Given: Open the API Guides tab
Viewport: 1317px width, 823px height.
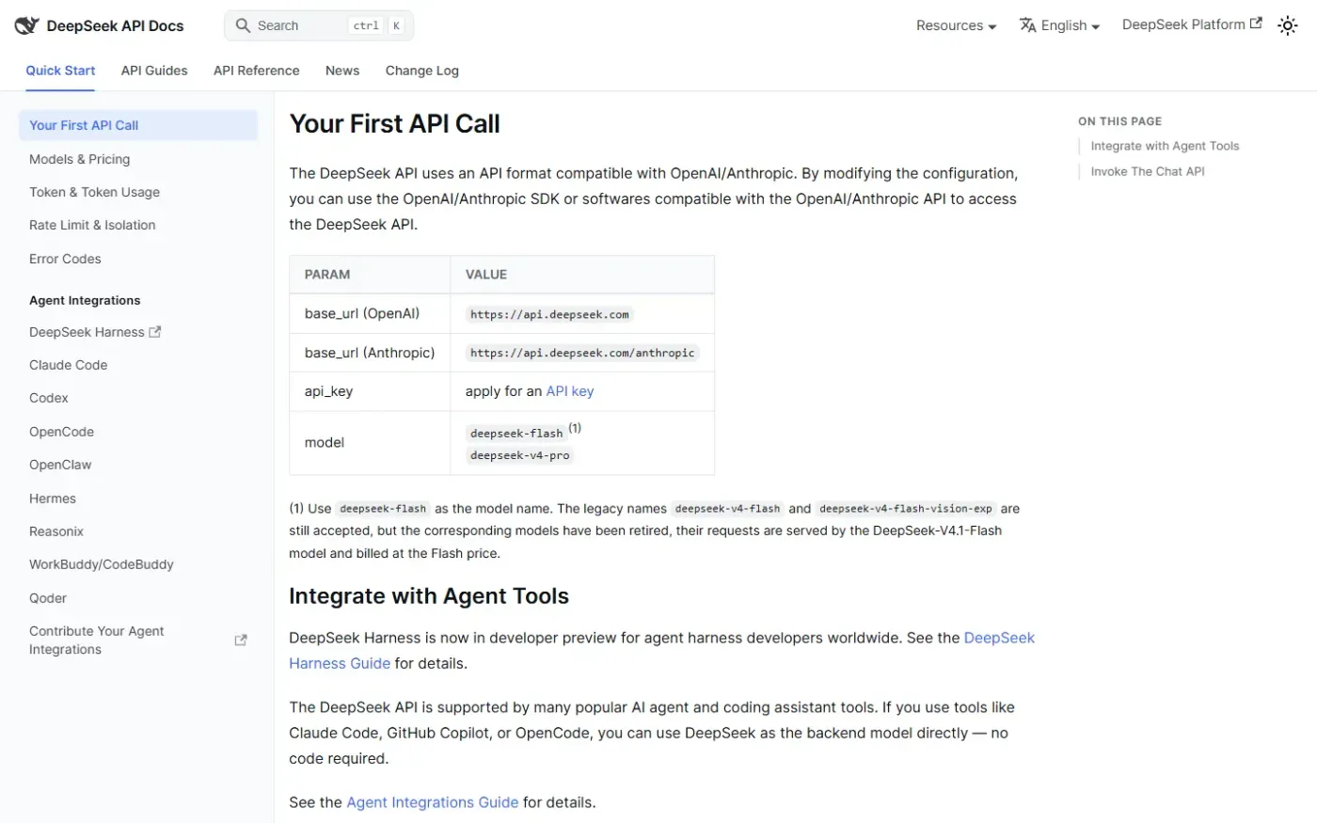Looking at the screenshot, I should pos(154,71).
